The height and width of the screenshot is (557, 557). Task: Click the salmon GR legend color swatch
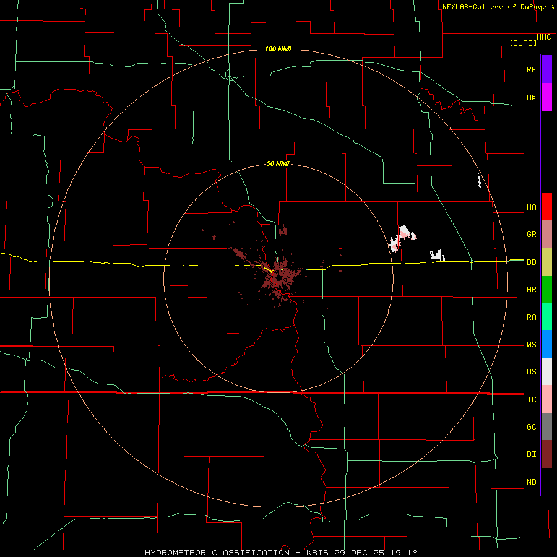[x=546, y=235]
